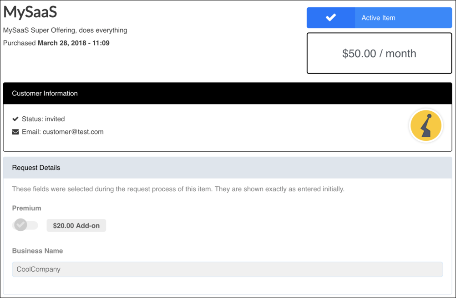Click the MySaaS Super Offering description

point(65,30)
